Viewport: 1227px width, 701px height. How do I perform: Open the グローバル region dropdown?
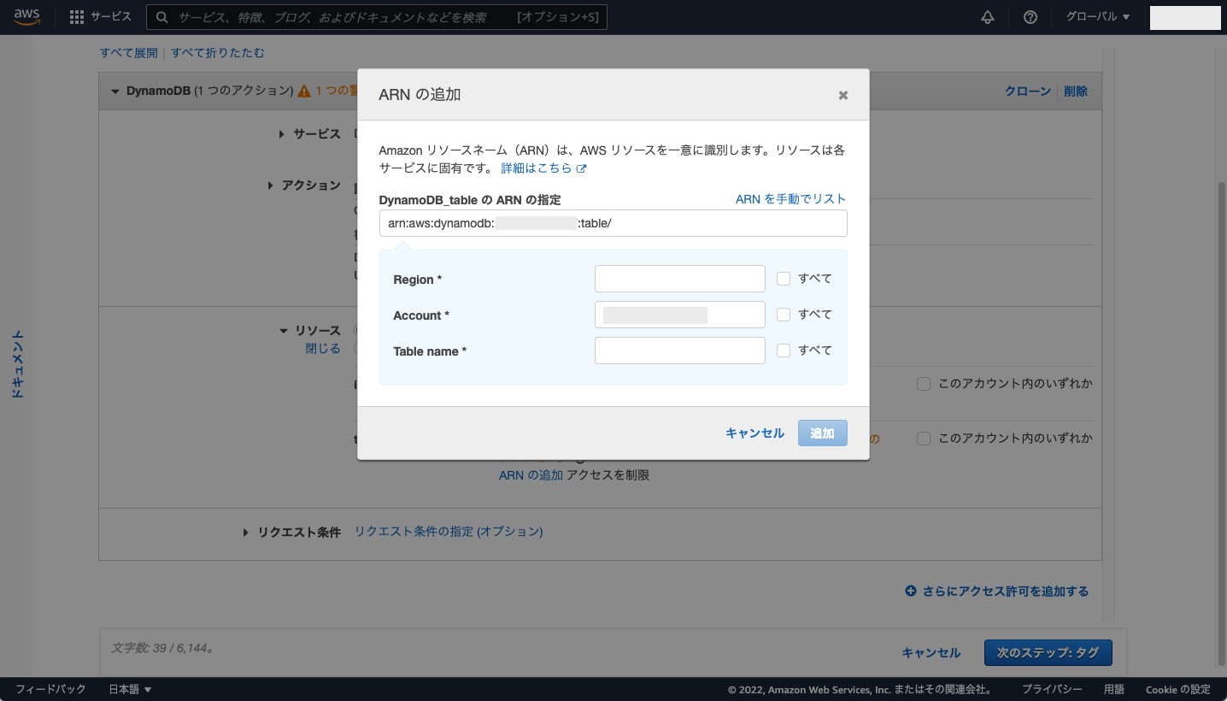point(1098,17)
